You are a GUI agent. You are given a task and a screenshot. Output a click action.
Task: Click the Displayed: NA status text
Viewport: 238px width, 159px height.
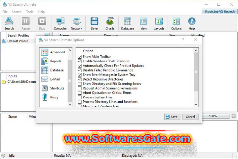tap(132, 155)
